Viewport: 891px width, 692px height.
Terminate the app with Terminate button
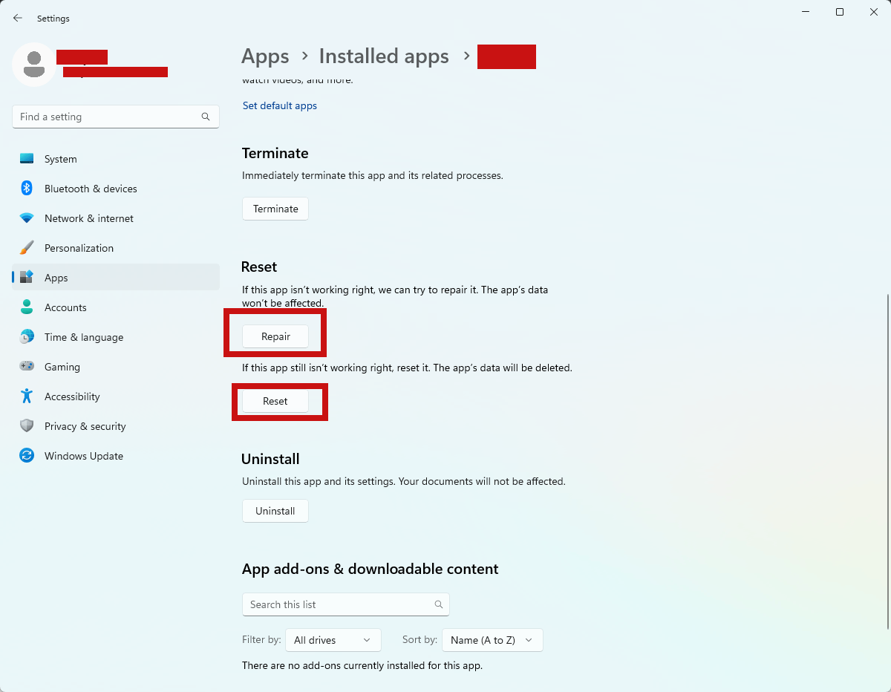[x=275, y=209]
